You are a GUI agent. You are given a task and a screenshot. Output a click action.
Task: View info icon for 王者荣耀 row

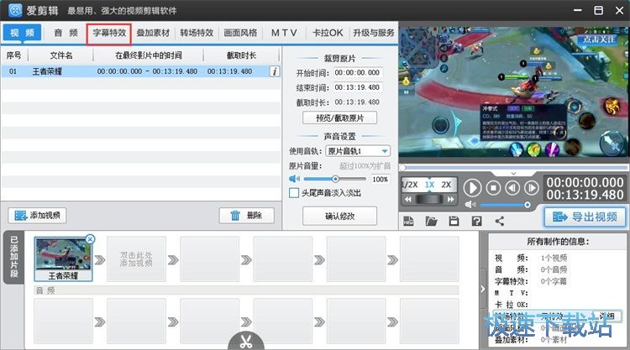pos(274,72)
